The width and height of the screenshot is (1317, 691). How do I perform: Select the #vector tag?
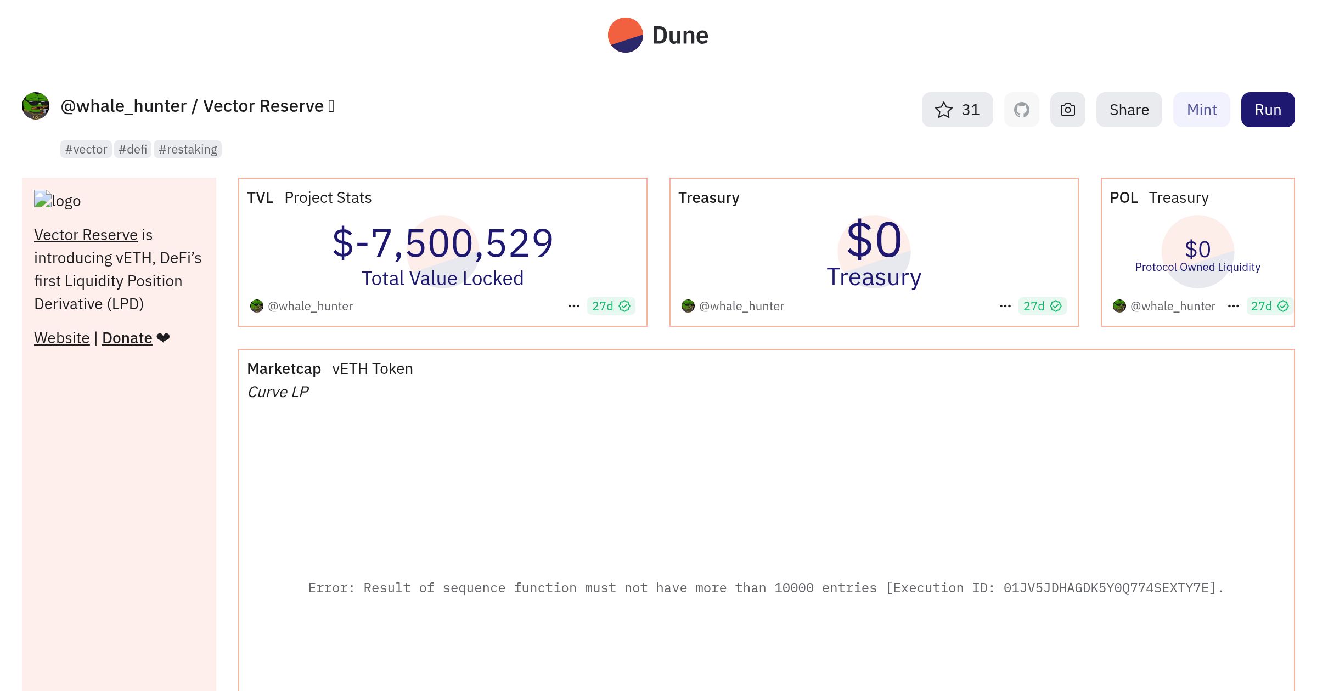[x=86, y=149]
